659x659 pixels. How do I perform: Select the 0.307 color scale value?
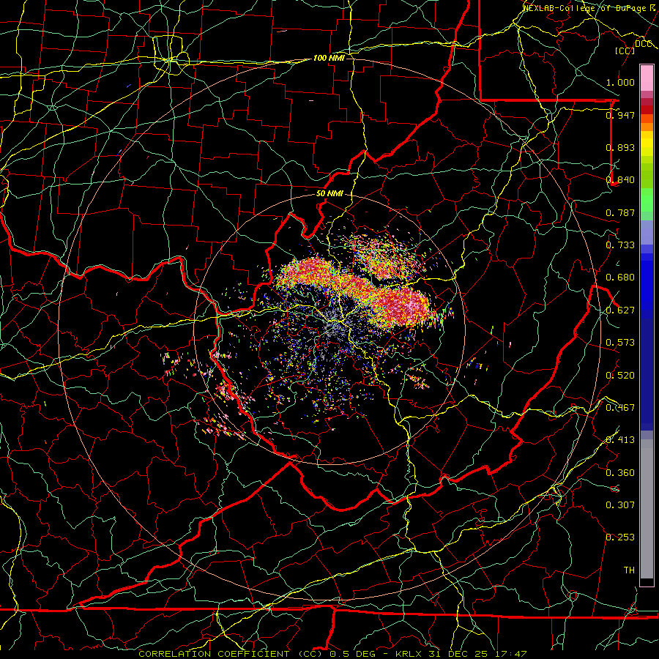(x=620, y=505)
